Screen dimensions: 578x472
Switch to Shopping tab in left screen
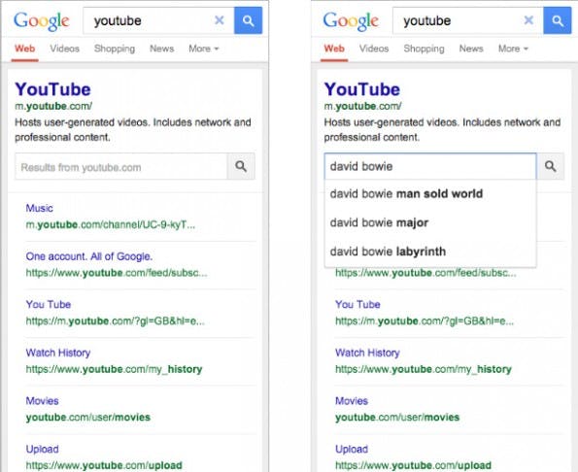click(115, 49)
